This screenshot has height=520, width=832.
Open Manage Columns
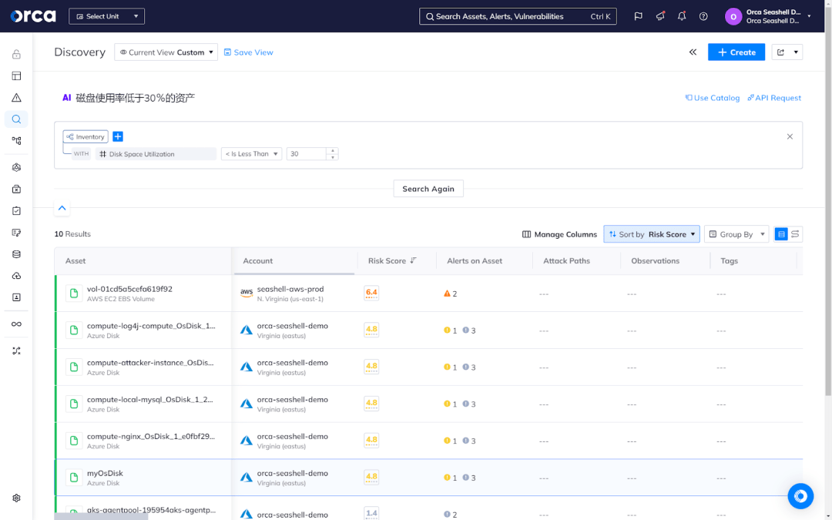click(x=560, y=234)
